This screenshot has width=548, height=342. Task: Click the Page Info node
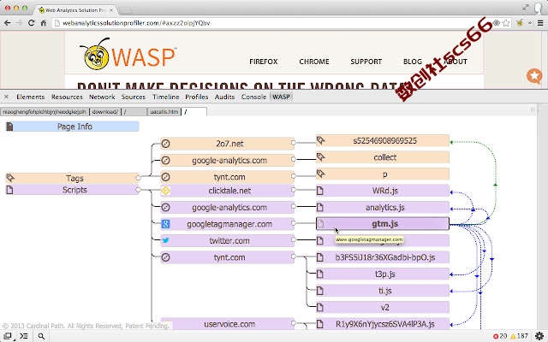(72, 127)
